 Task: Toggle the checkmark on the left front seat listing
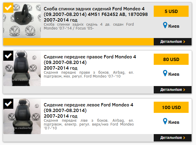8,104
